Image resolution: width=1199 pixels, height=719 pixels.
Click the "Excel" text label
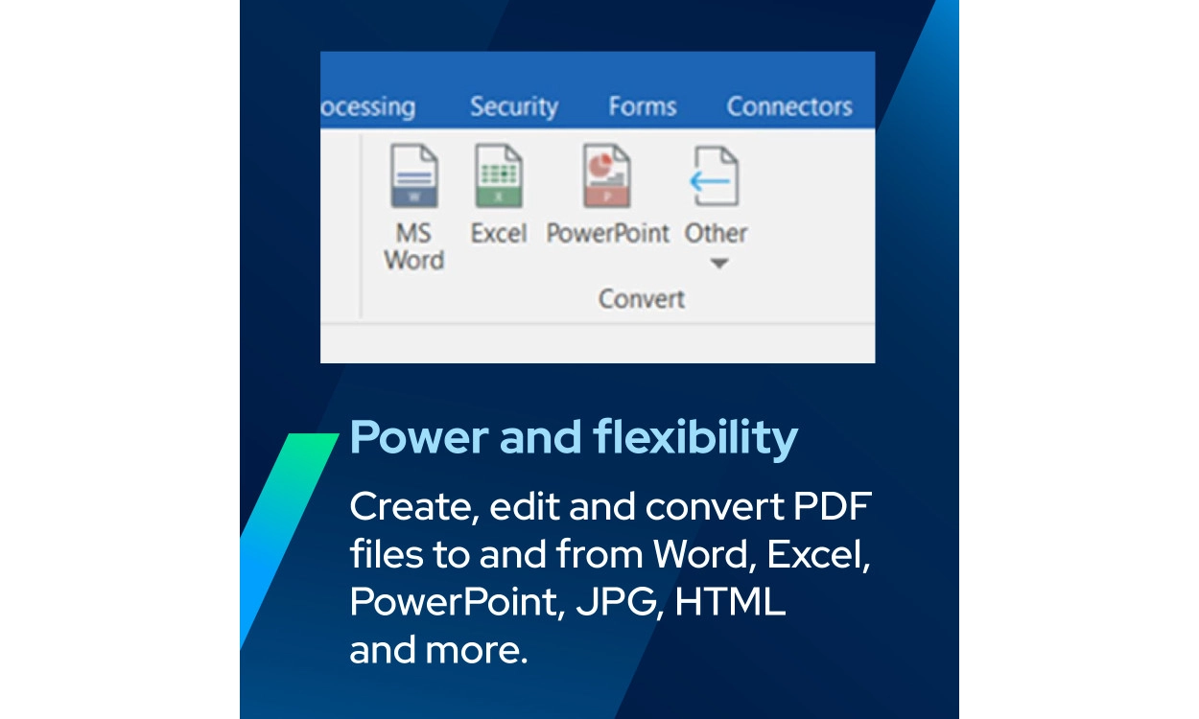[x=499, y=233]
